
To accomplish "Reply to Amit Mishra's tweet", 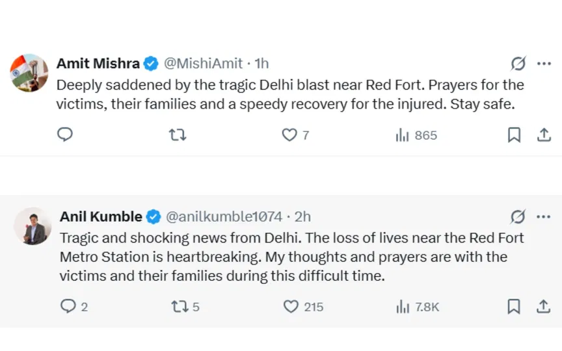I will 65,135.
